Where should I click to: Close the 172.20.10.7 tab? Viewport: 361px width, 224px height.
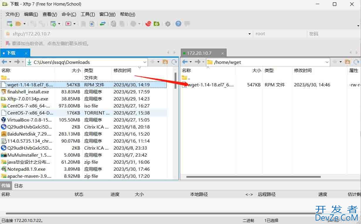pyautogui.click(x=222, y=53)
